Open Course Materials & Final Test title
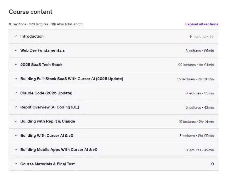 click(48, 164)
